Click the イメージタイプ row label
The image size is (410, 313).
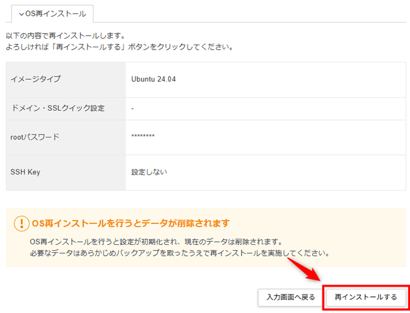coord(36,79)
